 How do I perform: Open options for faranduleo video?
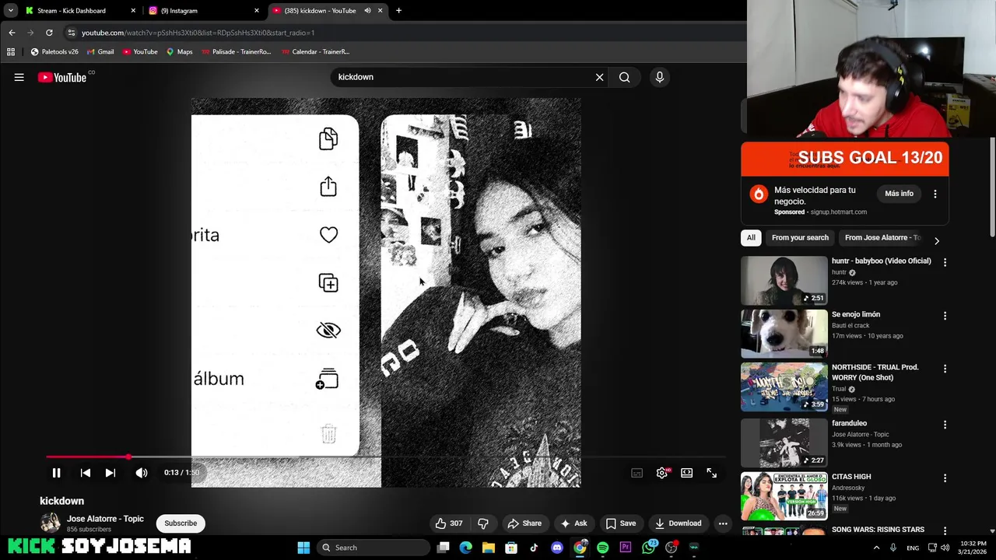[945, 425]
